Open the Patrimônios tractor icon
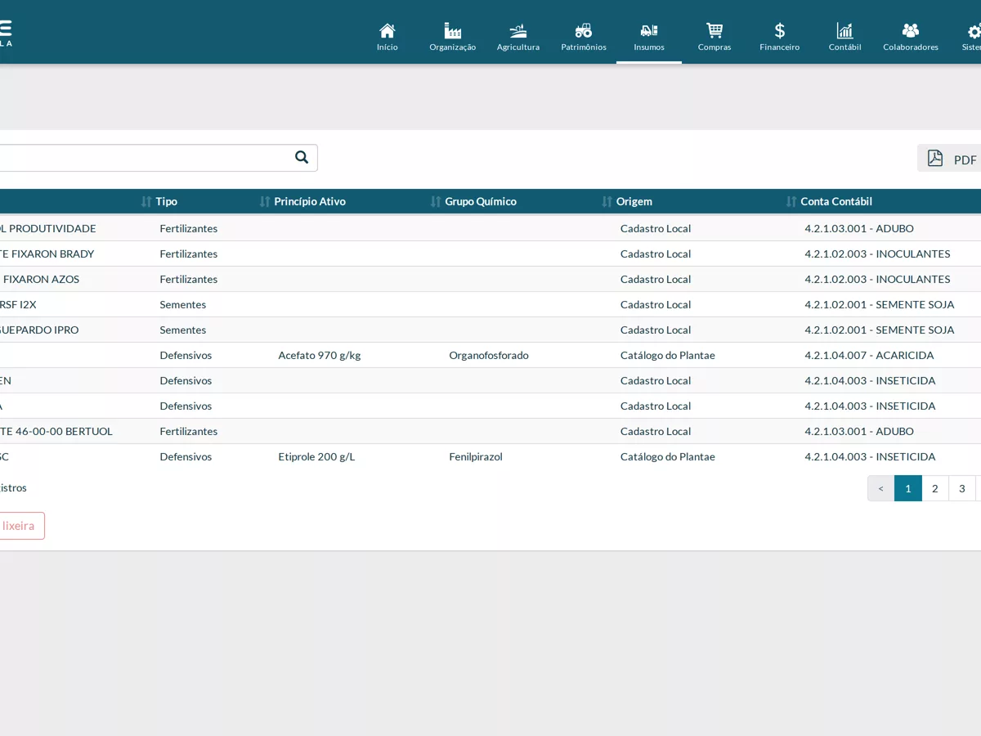Screen dimensions: 981x736 click(584, 31)
